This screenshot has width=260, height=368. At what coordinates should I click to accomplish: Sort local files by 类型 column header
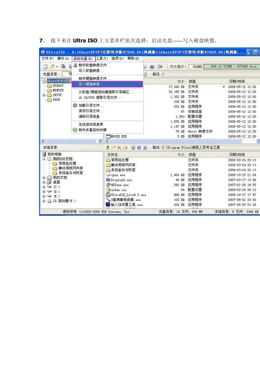click(x=204, y=155)
